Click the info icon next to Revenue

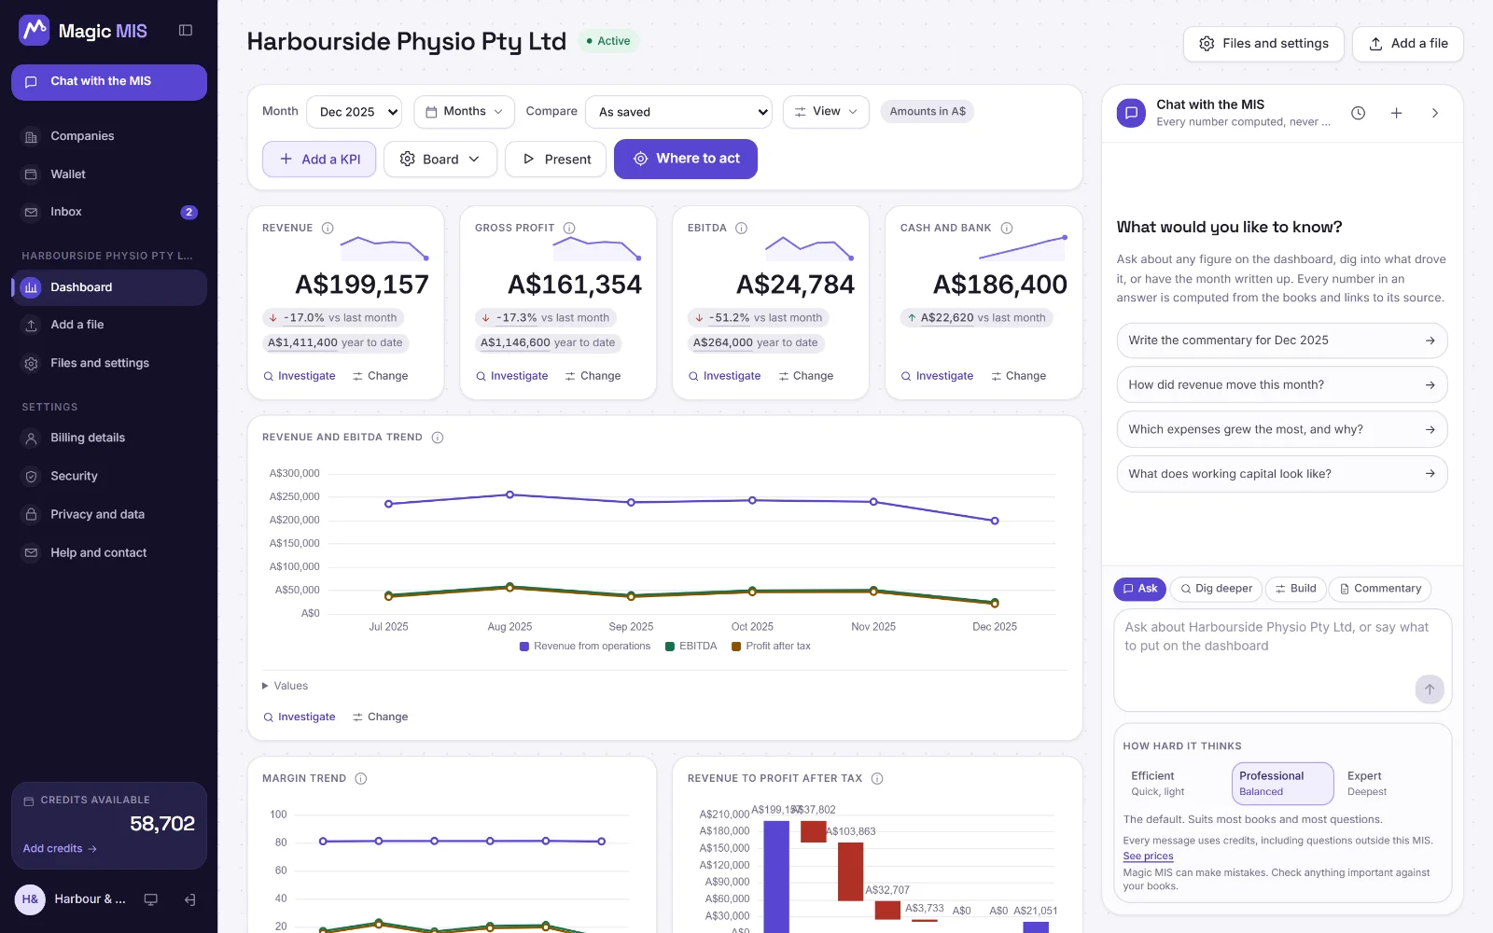coord(328,228)
